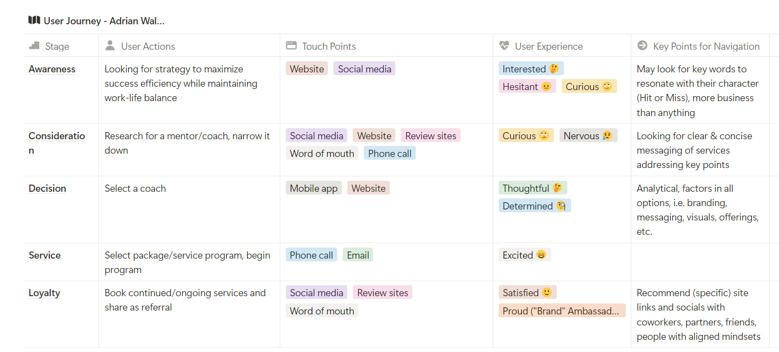Open the Loyalty stage entry
The height and width of the screenshot is (352, 779).
(x=44, y=293)
